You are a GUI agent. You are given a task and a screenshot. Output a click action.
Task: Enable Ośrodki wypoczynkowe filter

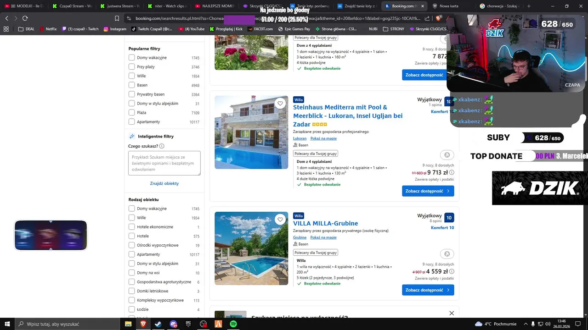coord(132,245)
